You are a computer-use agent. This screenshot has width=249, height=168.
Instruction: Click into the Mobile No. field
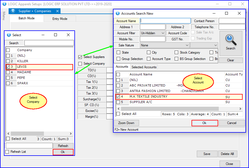click(x=152, y=39)
